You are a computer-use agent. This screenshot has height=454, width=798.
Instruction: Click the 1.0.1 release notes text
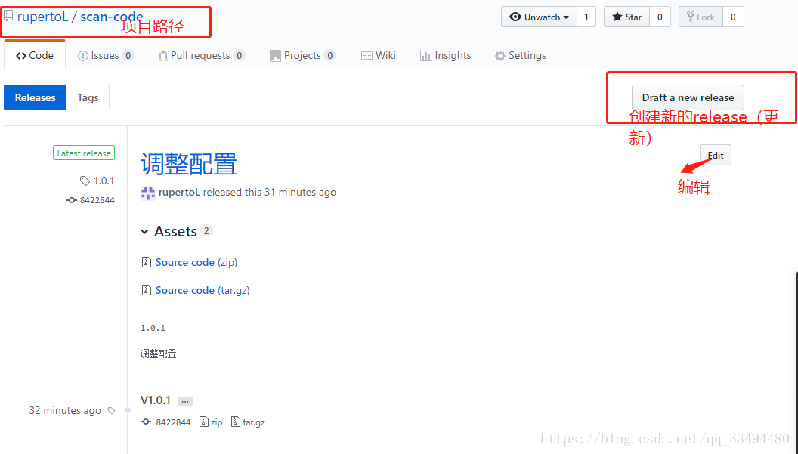[153, 328]
